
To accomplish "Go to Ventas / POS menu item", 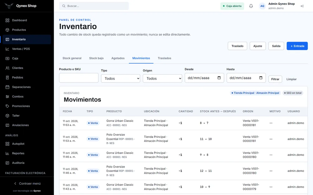I will point(27,49).
